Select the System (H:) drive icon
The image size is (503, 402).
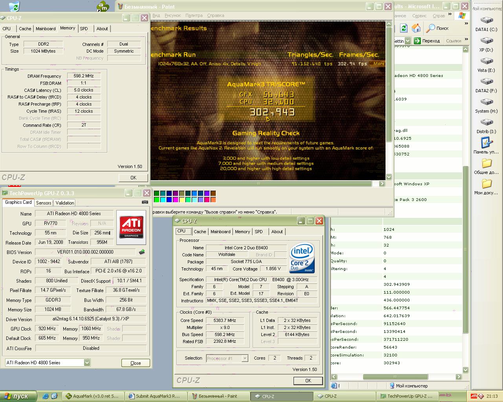[x=486, y=102]
